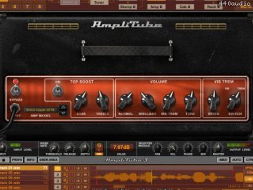Mute track 3
This screenshot has height=190, width=253.
(85, 181)
